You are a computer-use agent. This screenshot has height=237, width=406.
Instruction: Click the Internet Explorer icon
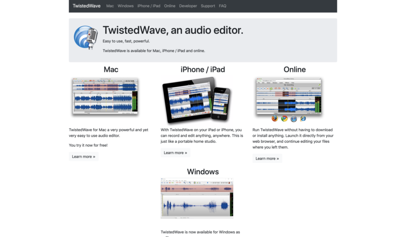303,118
